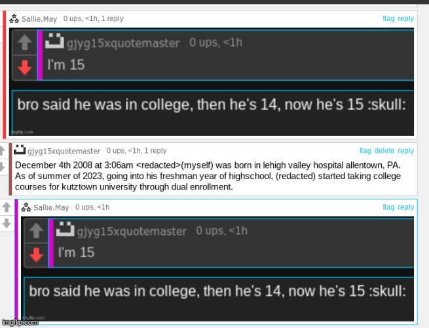
Task: Open Sallie.May's profile from the top comment
Action: pyautogui.click(x=39, y=19)
